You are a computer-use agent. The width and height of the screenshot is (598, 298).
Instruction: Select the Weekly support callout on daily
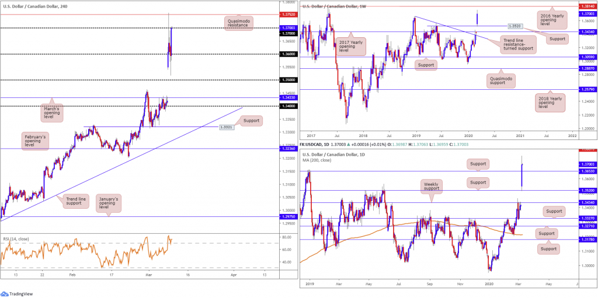tap(432, 187)
